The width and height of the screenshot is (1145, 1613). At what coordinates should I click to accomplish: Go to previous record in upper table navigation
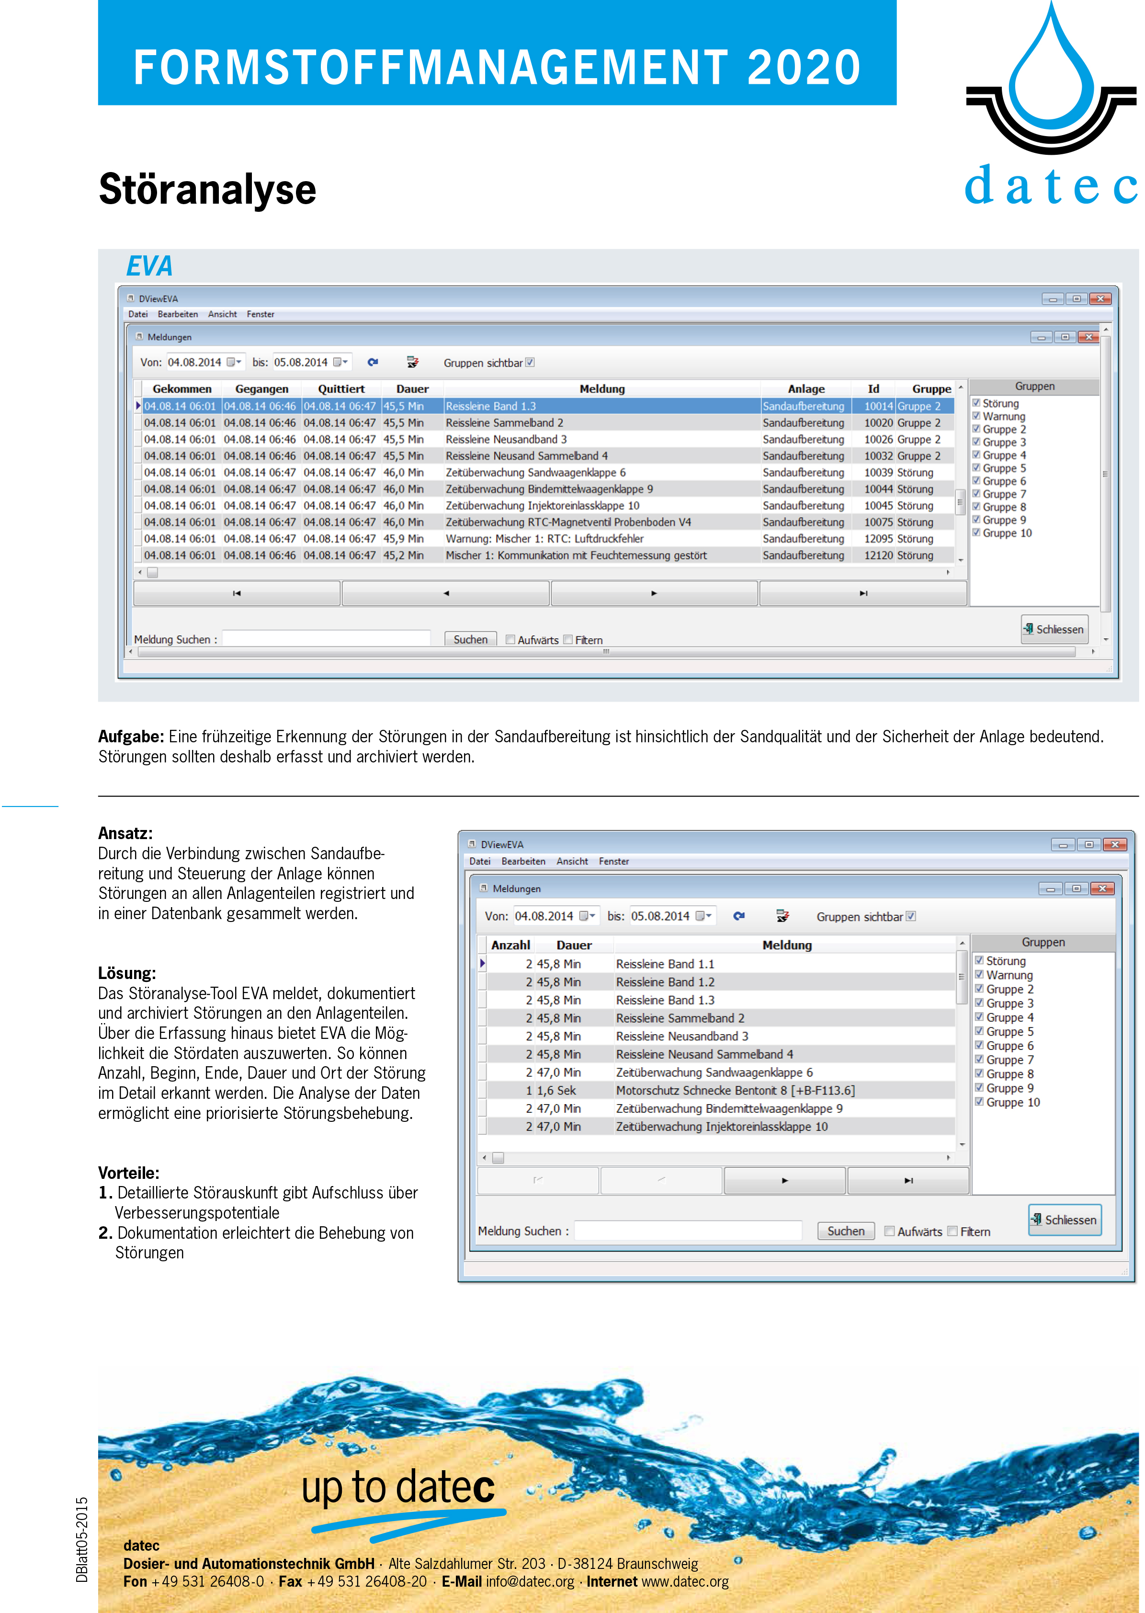coord(445,593)
